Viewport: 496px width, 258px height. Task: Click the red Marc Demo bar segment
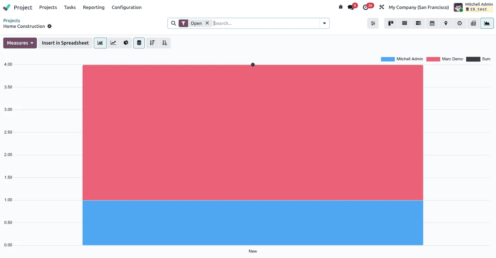click(x=253, y=133)
